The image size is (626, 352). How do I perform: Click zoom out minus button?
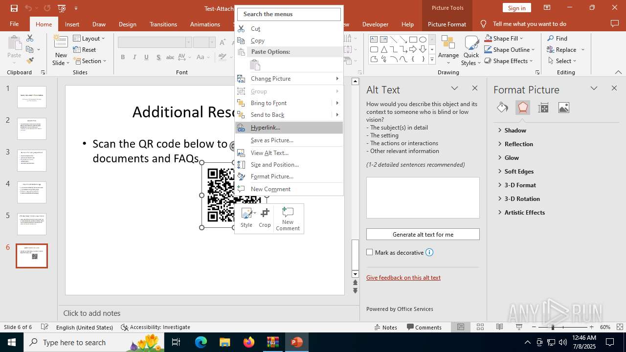[x=534, y=327]
